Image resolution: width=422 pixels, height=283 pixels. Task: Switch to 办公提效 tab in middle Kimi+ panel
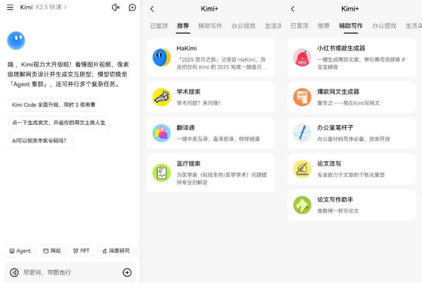pyautogui.click(x=243, y=26)
